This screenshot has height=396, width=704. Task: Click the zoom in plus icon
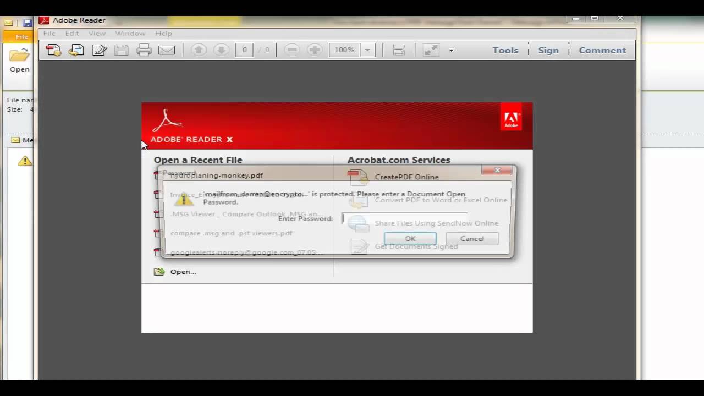click(x=315, y=50)
